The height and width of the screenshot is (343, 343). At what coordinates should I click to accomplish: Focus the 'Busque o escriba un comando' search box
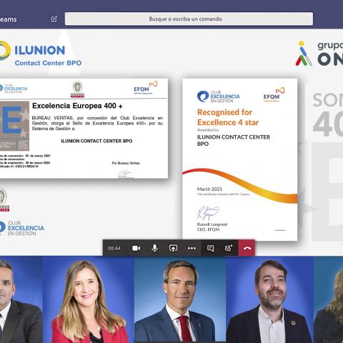pyautogui.click(x=189, y=19)
